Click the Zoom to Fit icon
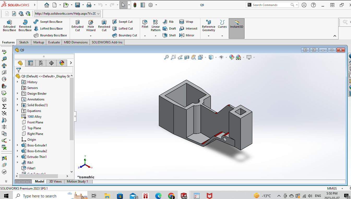The image size is (351, 199). click(166, 57)
